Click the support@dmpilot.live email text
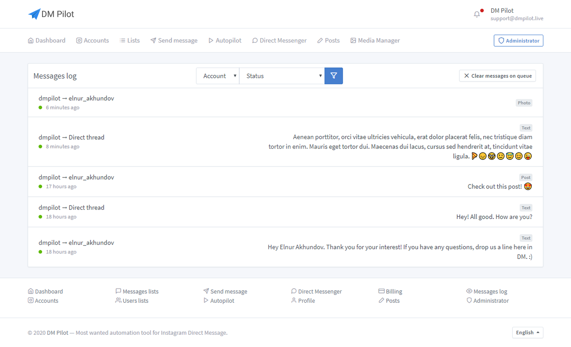This screenshot has width=571, height=347. pyautogui.click(x=517, y=18)
